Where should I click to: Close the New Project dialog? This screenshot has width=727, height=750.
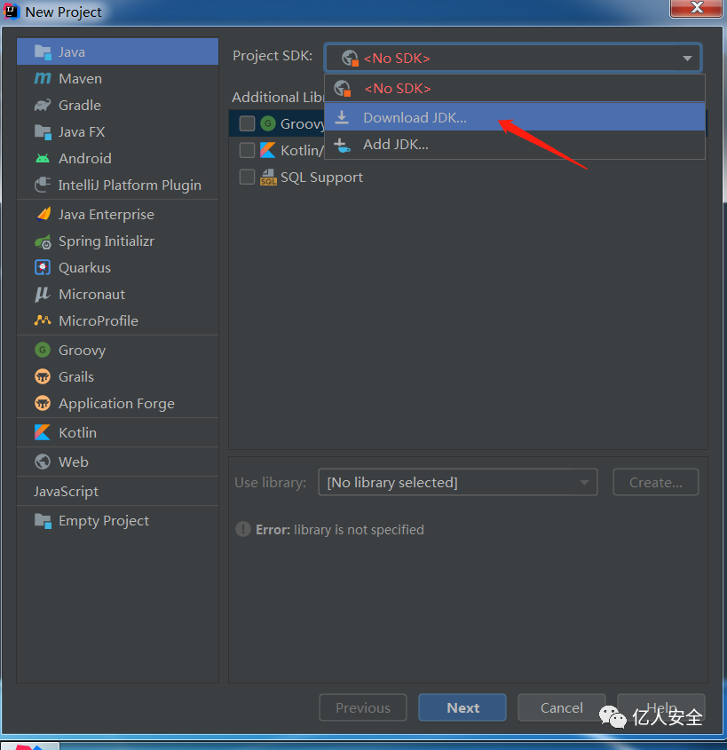click(697, 8)
